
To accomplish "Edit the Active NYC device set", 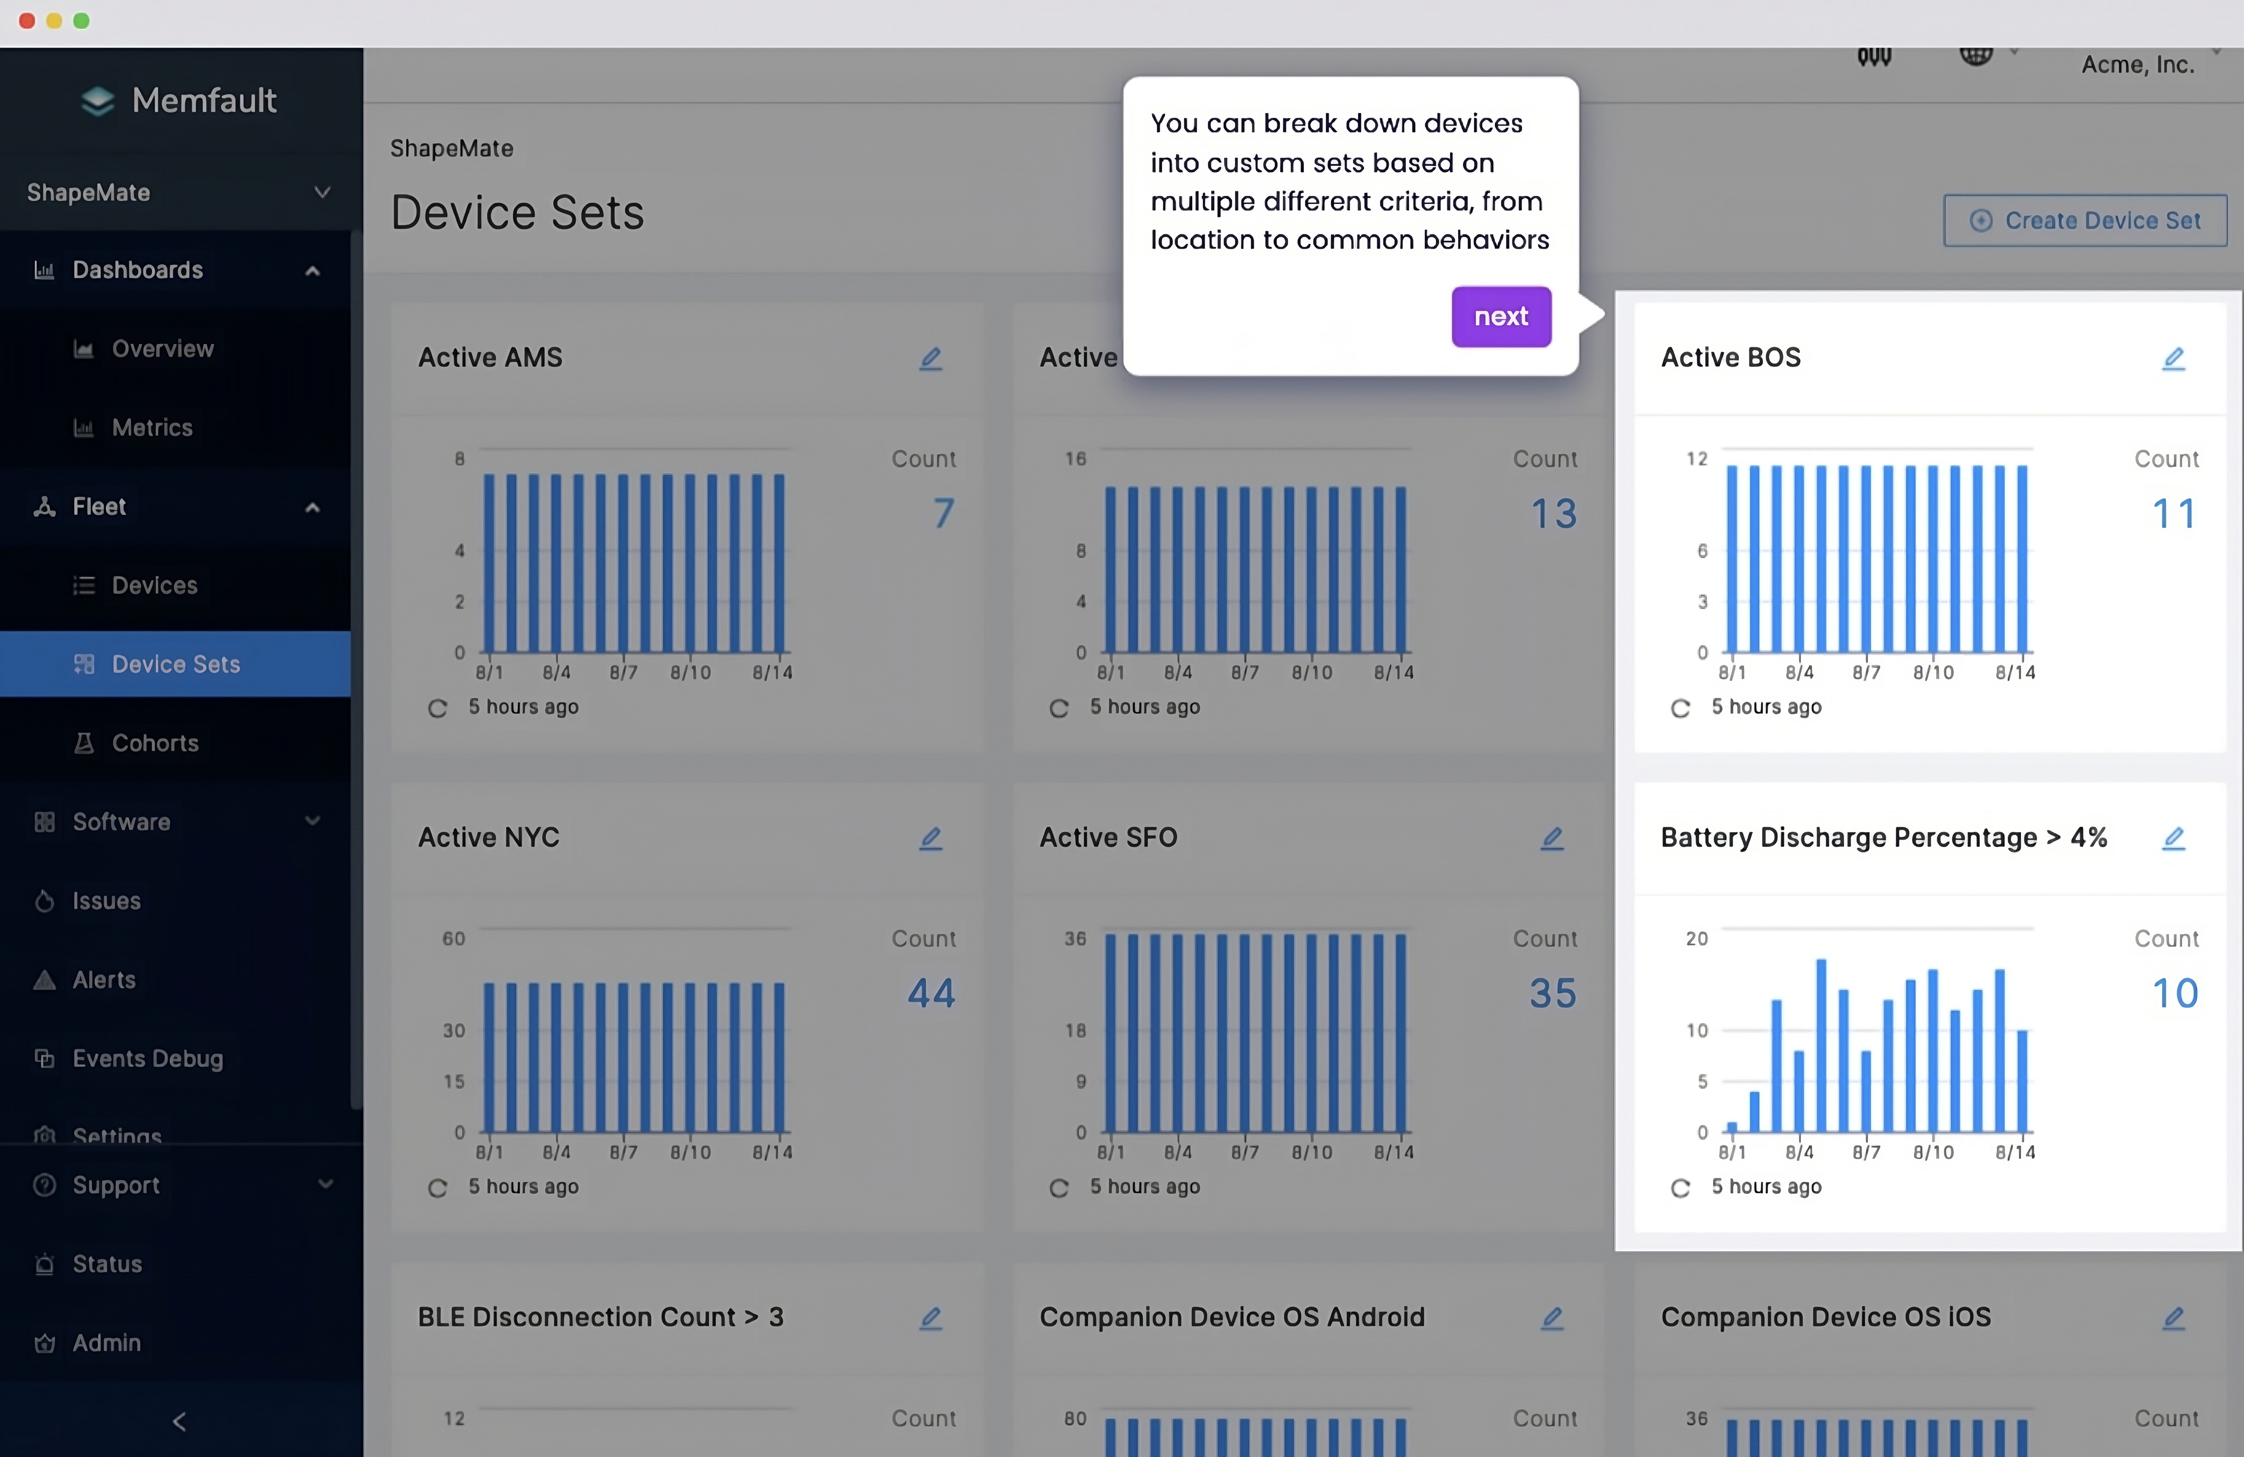I will (931, 838).
